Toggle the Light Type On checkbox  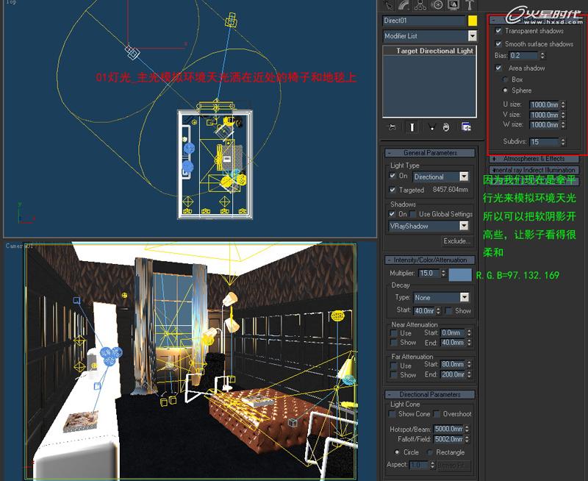(392, 176)
